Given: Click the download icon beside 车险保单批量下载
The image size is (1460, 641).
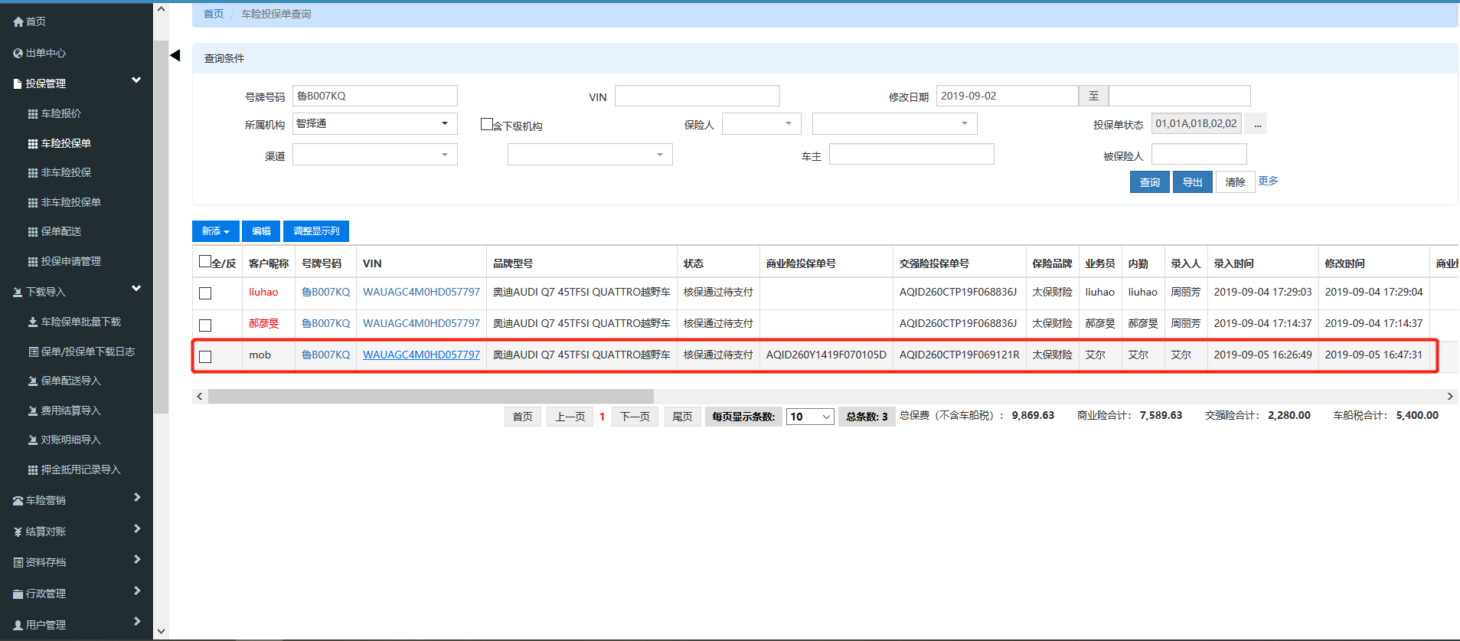Looking at the screenshot, I should tap(33, 322).
